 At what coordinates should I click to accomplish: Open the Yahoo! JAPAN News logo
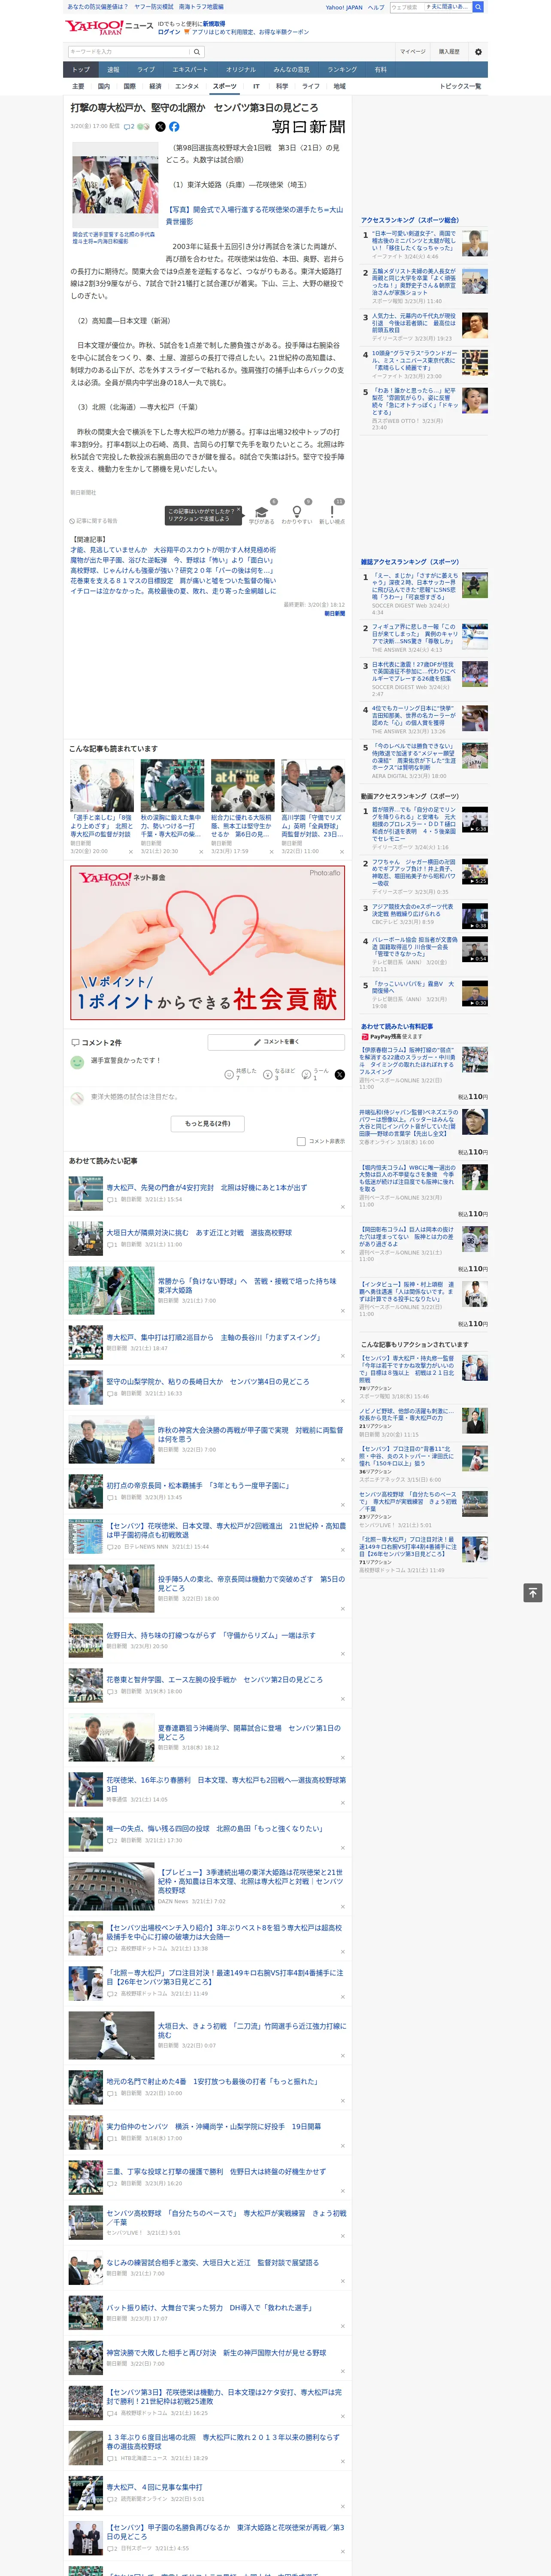coord(109,27)
